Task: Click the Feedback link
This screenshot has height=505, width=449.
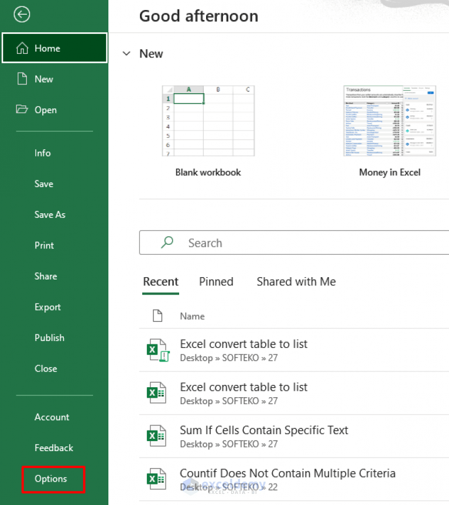Action: [53, 448]
